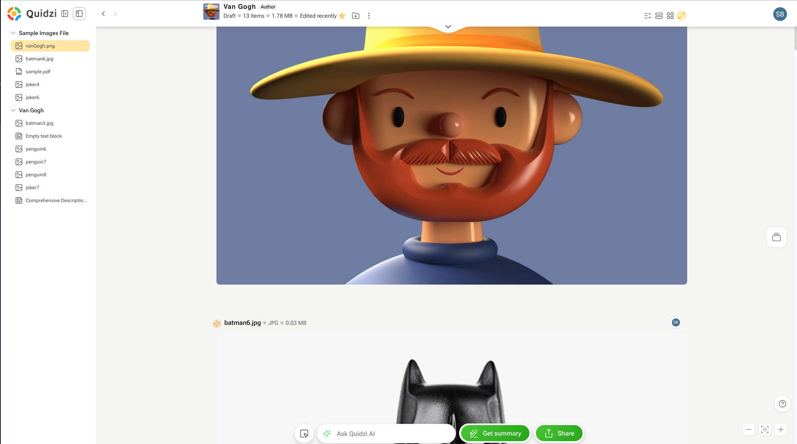Collapse the Van Gogh folder tree
This screenshot has height=444, width=797.
point(13,110)
